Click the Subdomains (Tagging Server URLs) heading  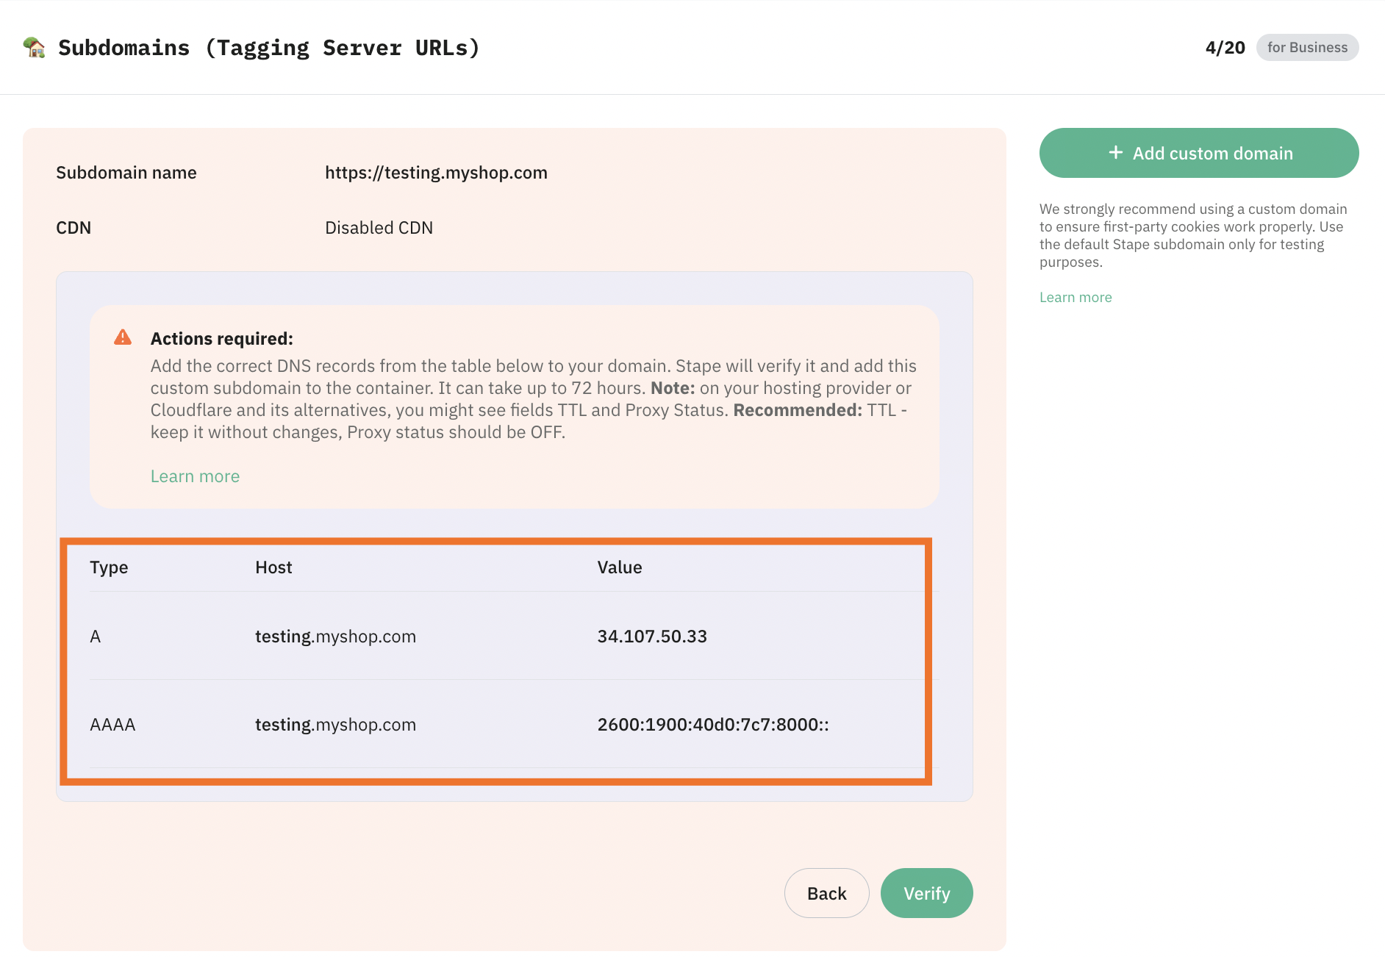coord(269,48)
